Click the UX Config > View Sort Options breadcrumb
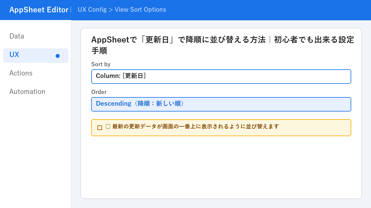The height and width of the screenshot is (208, 371). click(122, 10)
